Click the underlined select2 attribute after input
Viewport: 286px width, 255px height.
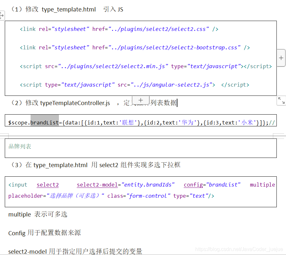48,185
